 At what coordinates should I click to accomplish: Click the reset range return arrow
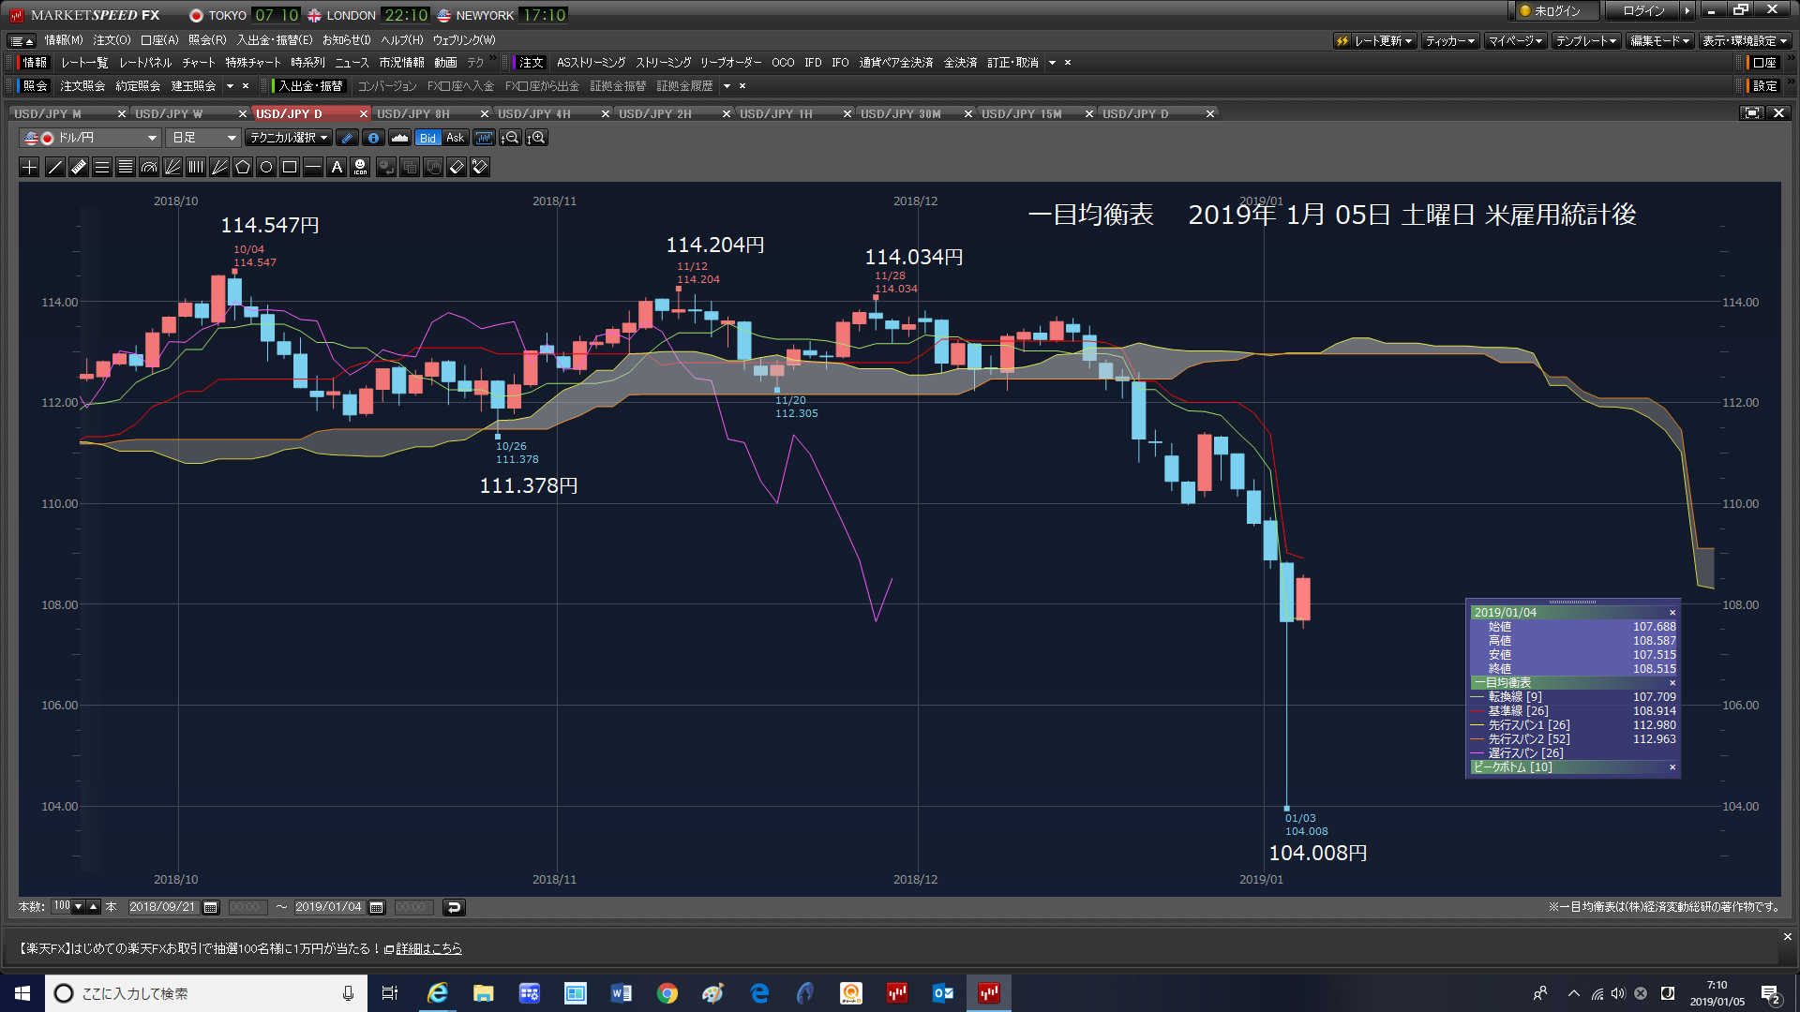(454, 907)
